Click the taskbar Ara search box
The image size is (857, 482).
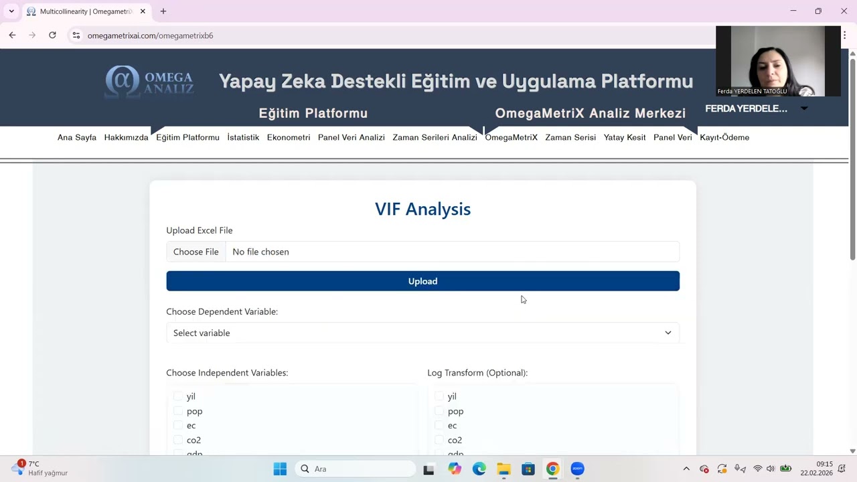[356, 469]
